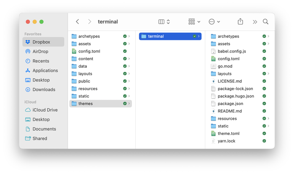Open Recents in the sidebar
Screen dimensions: 294x174
(43, 61)
